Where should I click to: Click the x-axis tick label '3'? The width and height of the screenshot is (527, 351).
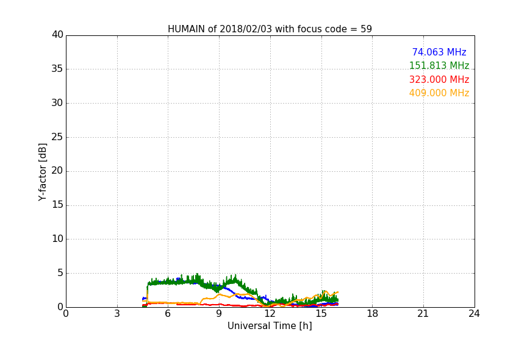click(x=117, y=314)
